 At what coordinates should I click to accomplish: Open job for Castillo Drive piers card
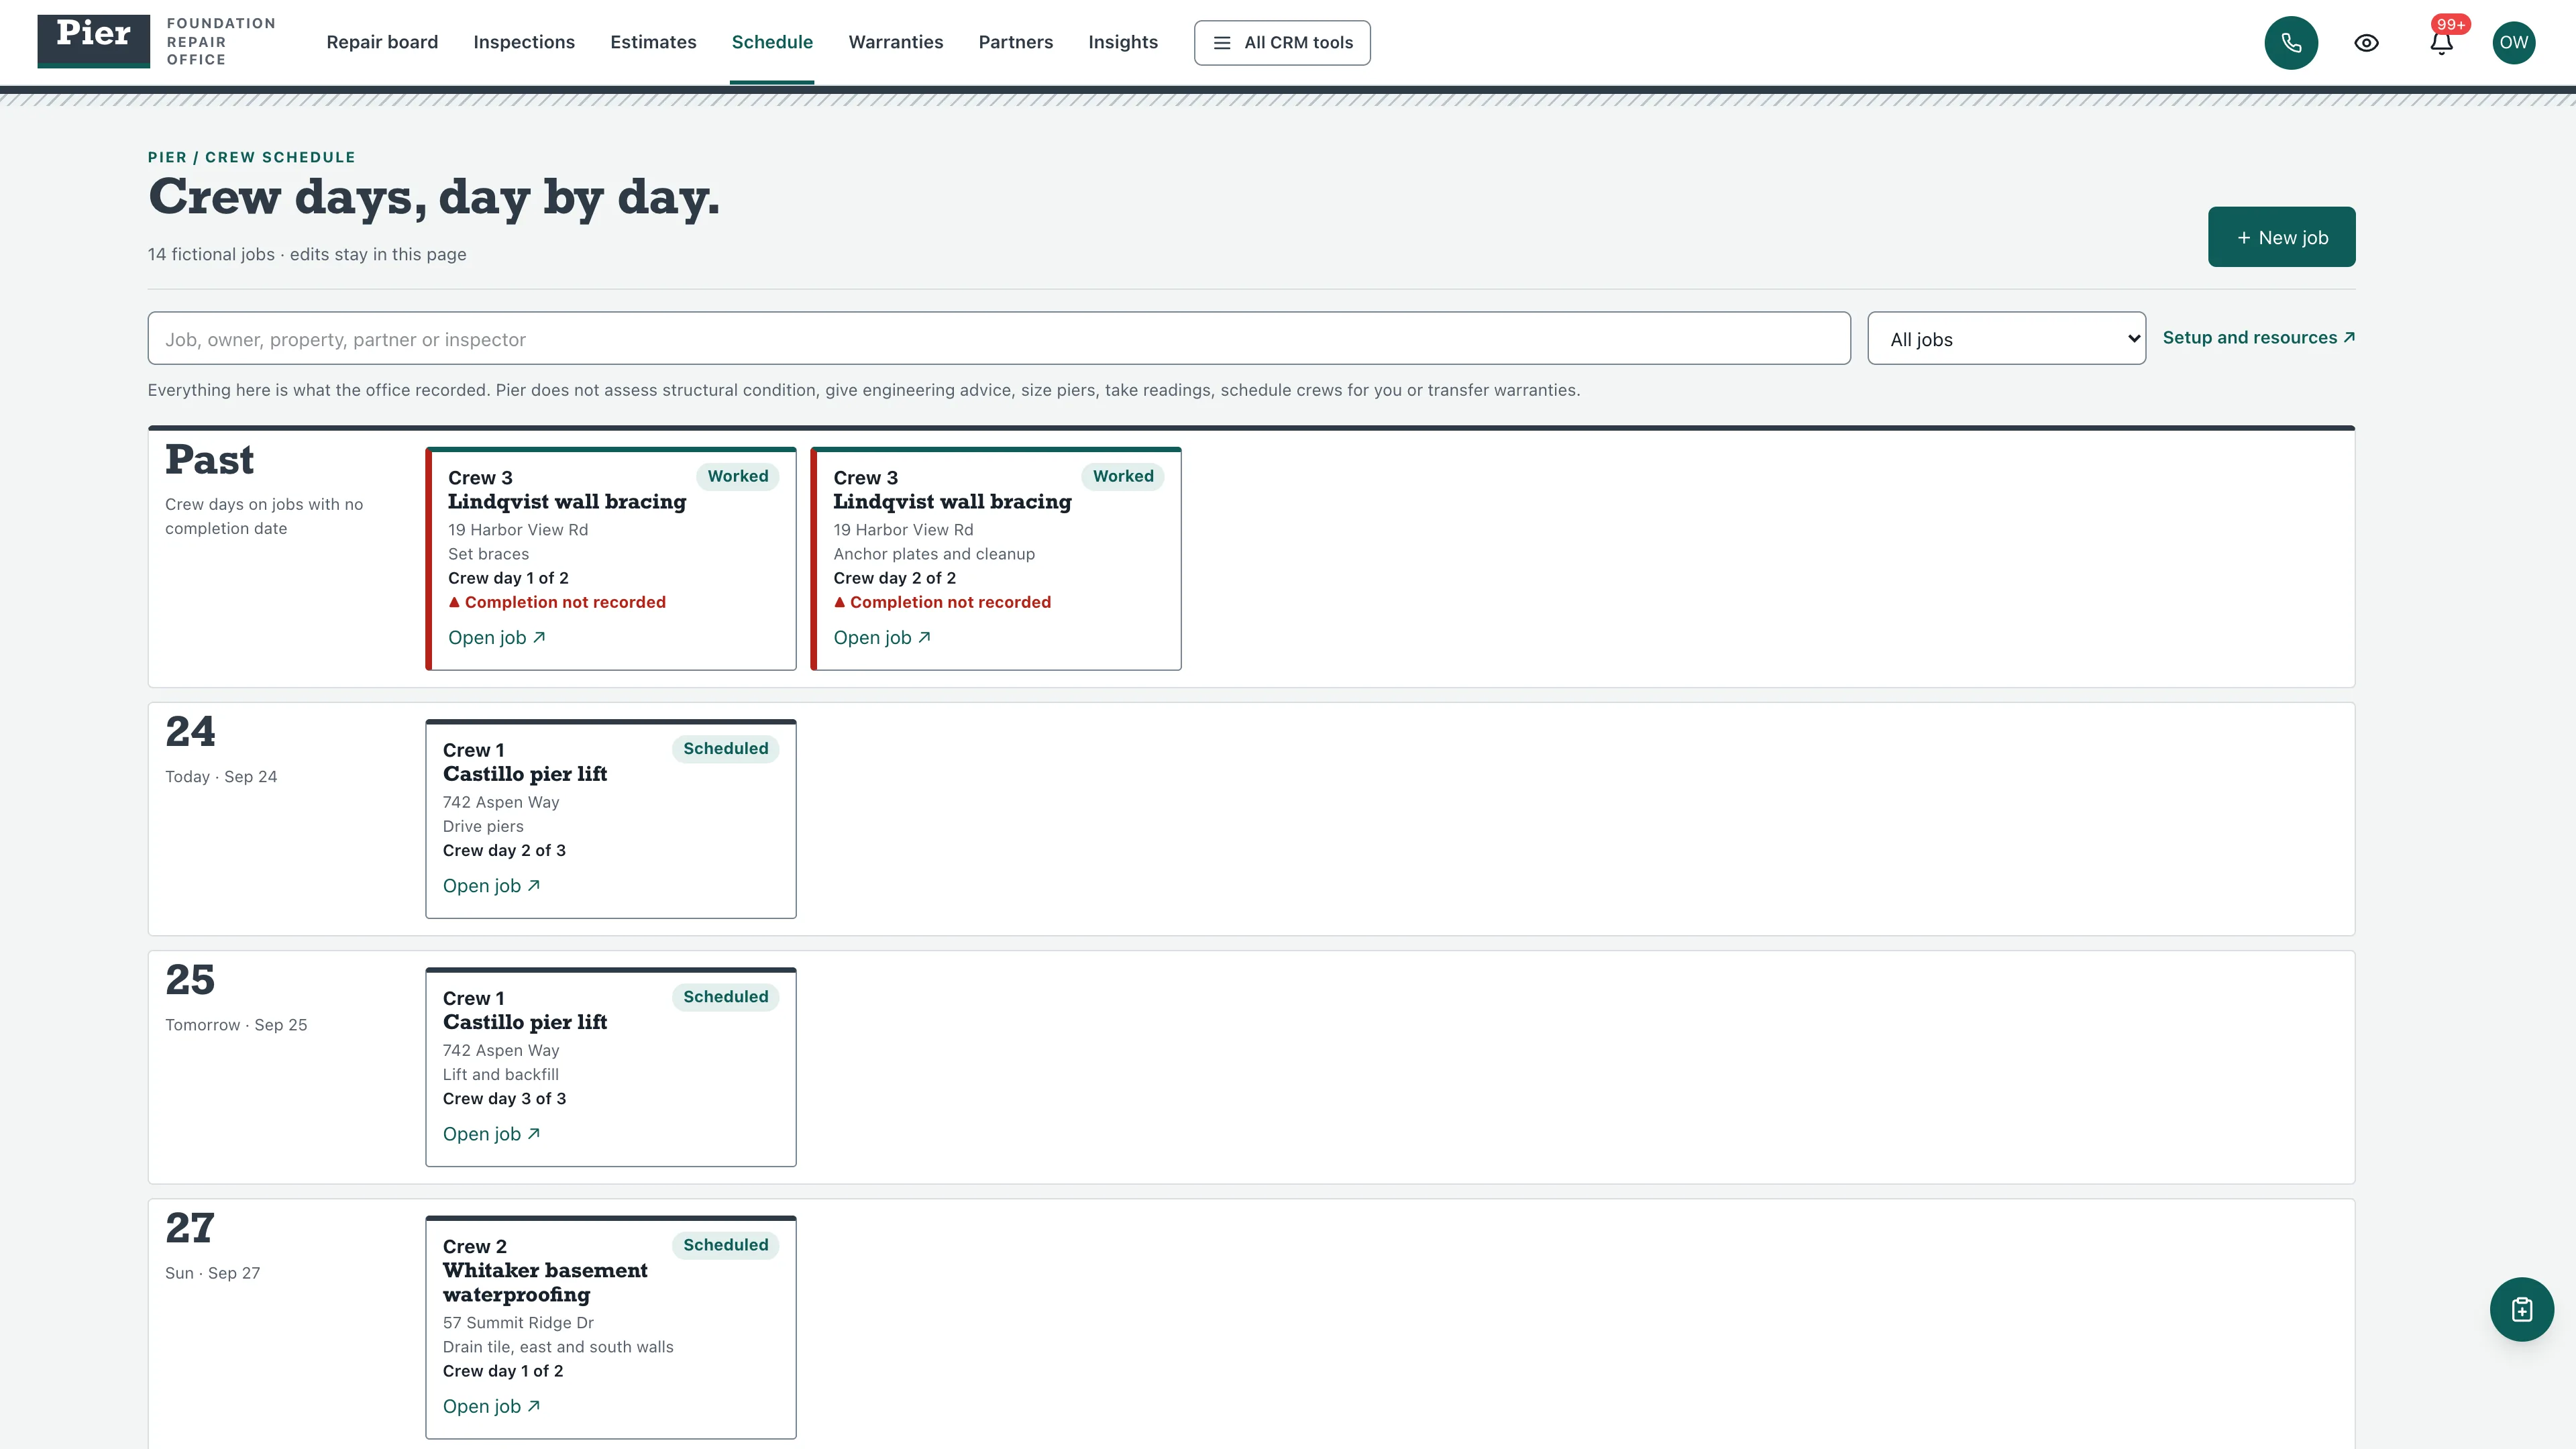(492, 886)
